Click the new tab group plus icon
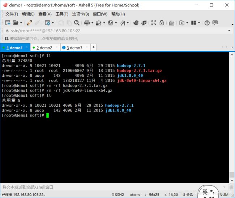 click(x=182, y=23)
